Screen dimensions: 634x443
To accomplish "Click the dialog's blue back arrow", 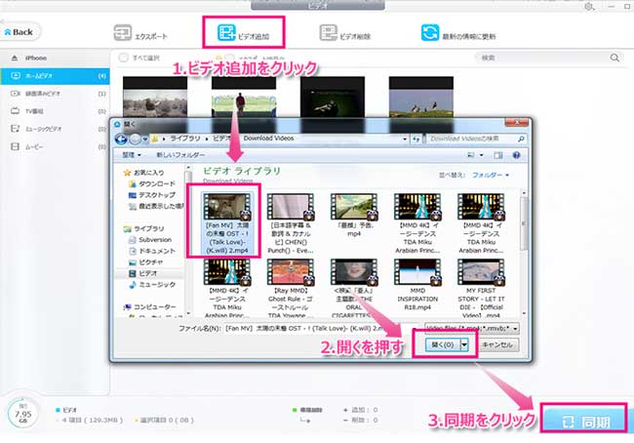I will [121, 140].
